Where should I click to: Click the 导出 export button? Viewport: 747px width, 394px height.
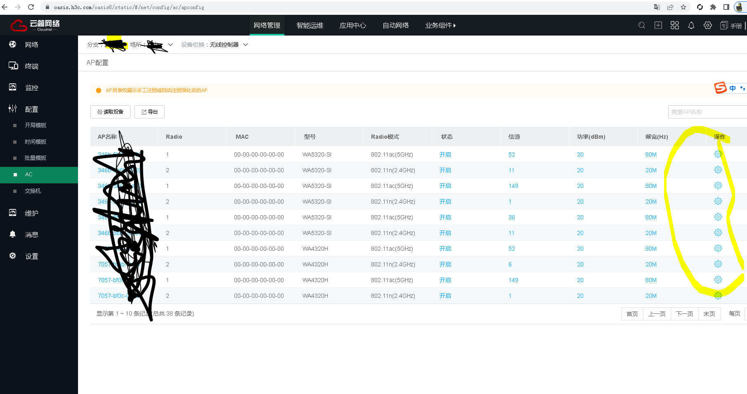tap(149, 112)
